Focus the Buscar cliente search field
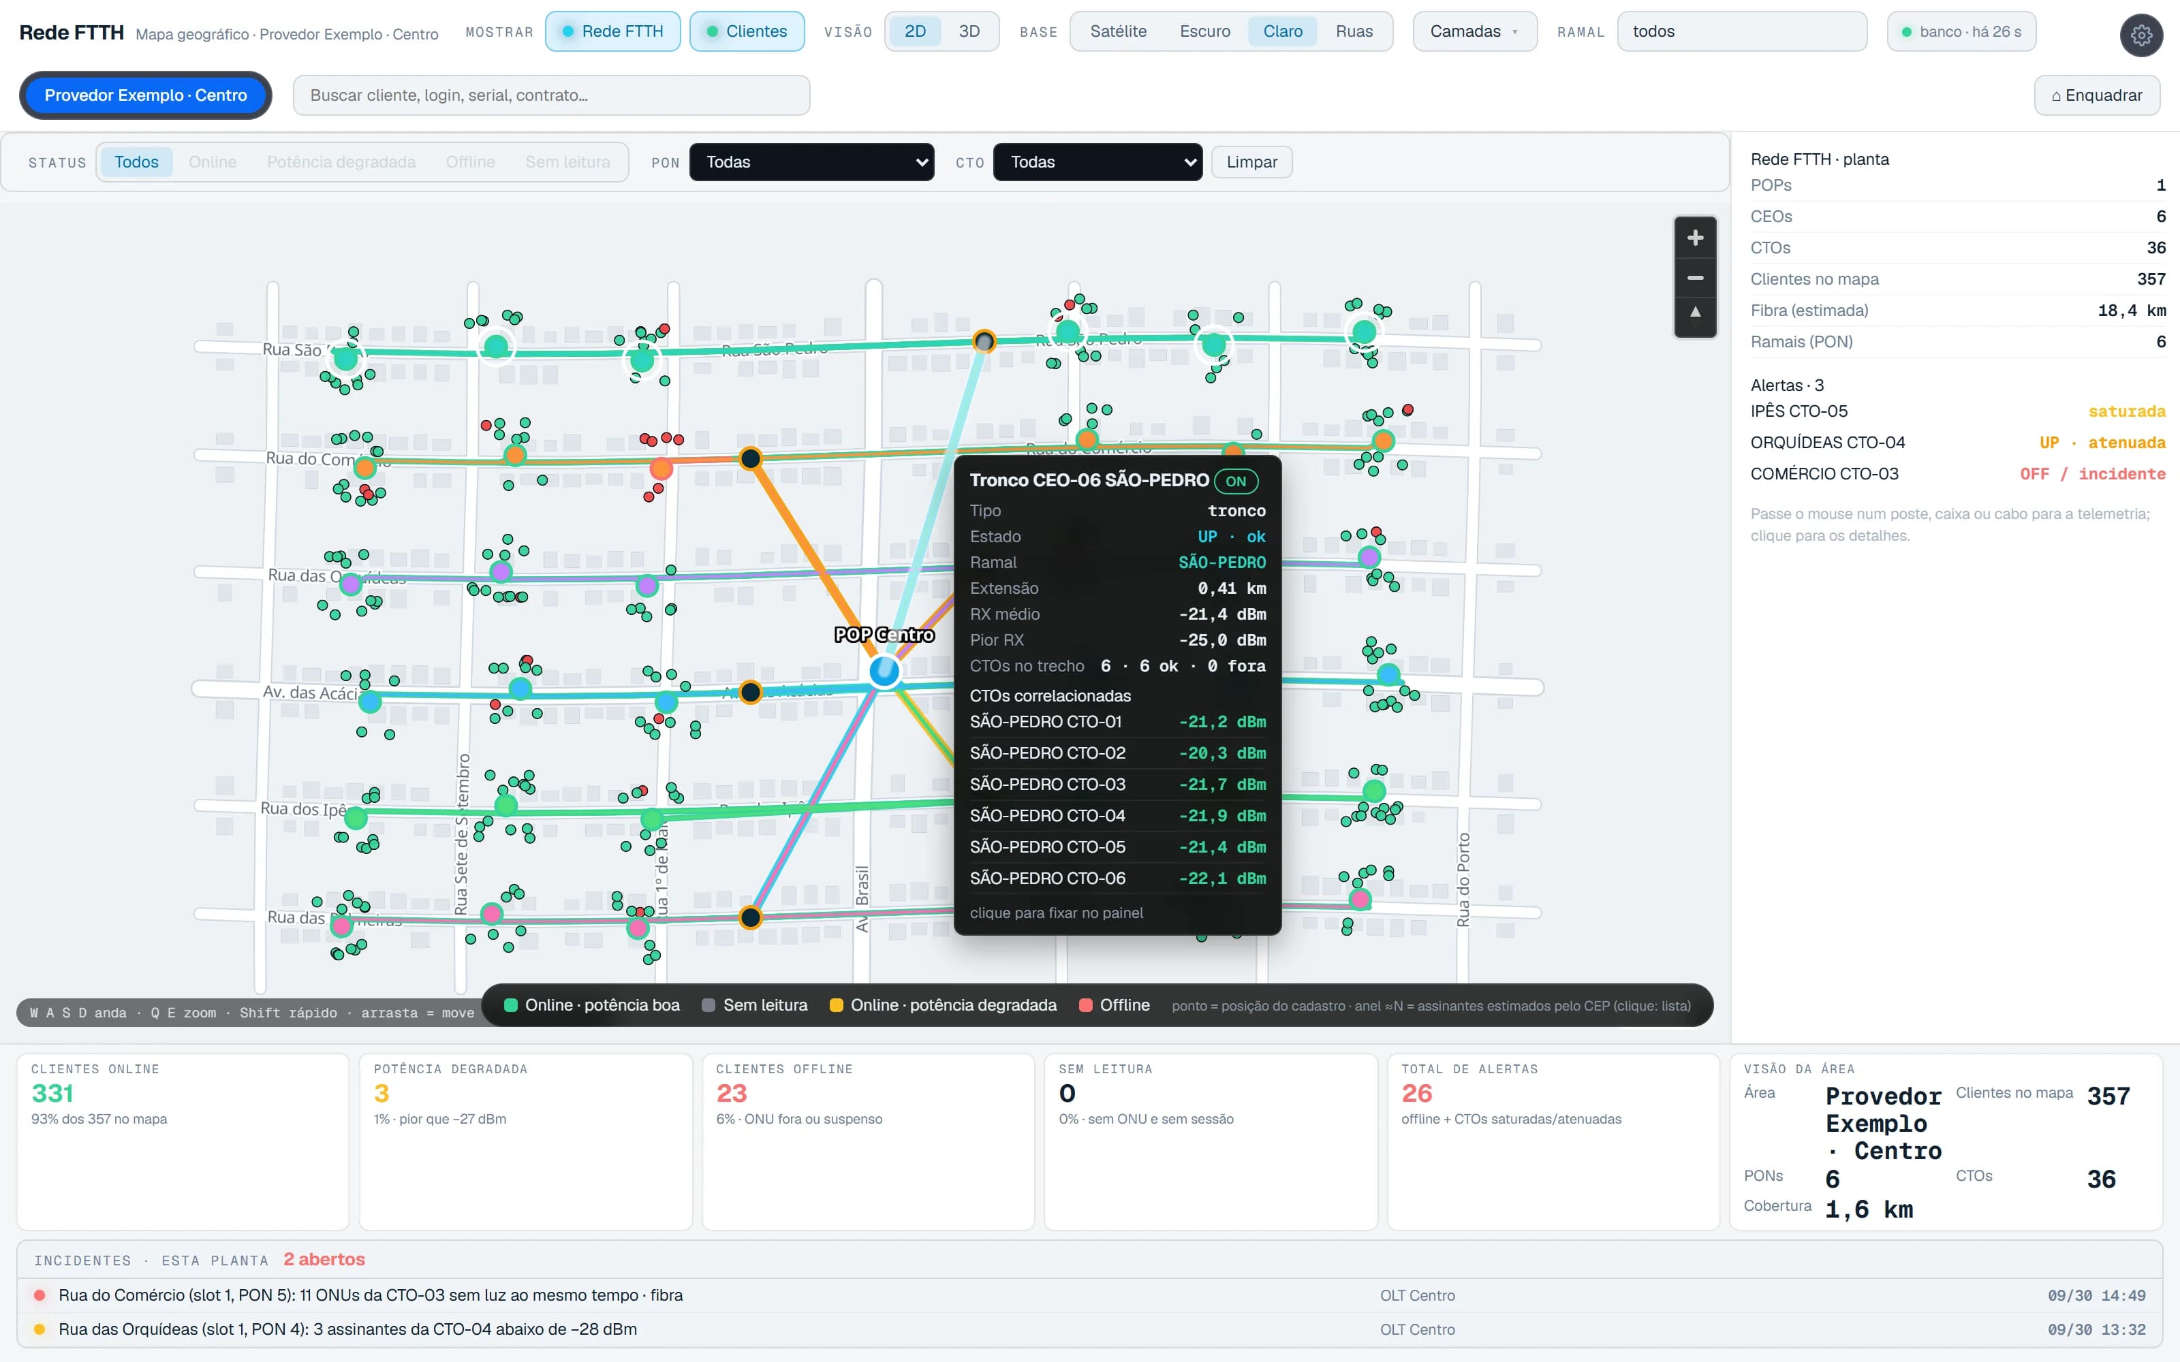 551,95
